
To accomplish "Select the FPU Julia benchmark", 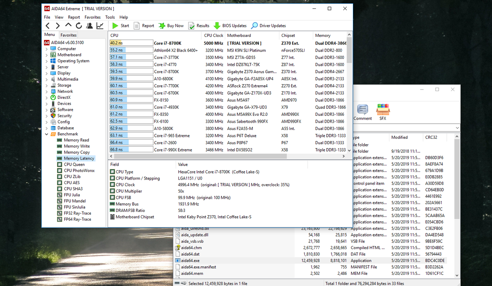I will [x=72, y=195].
